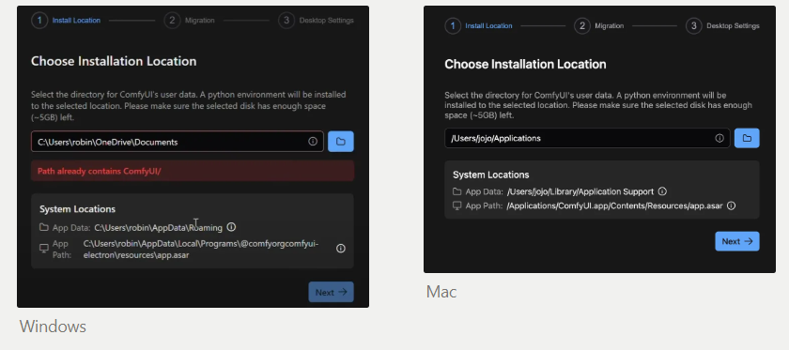
Task: Click /Users/jojo/Library/Application Support path text
Action: (580, 191)
